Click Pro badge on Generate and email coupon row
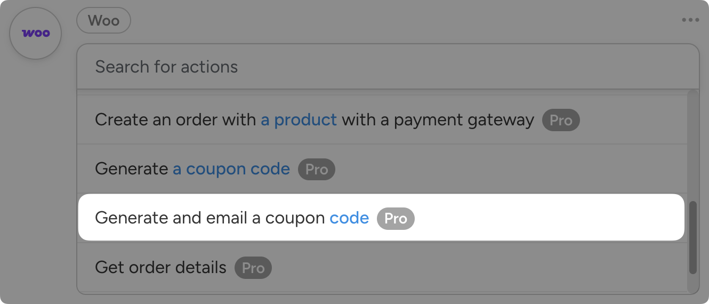The image size is (709, 304). (x=396, y=219)
